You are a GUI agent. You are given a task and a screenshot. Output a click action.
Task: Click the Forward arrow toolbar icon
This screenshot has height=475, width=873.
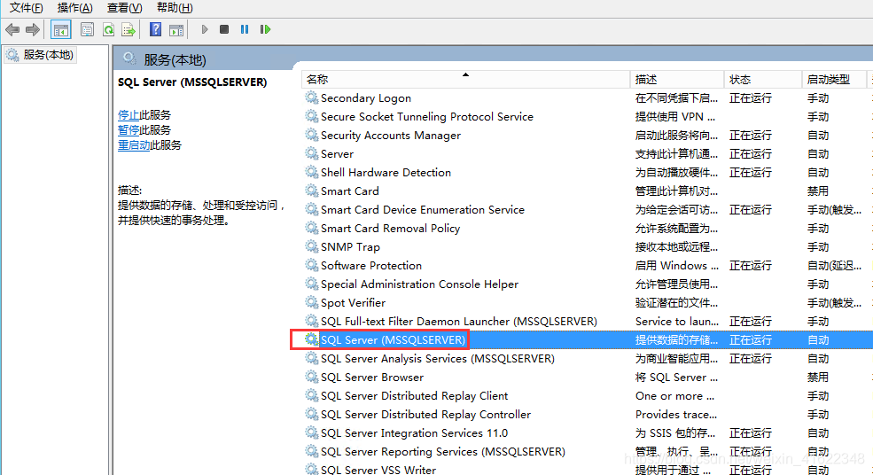(33, 29)
